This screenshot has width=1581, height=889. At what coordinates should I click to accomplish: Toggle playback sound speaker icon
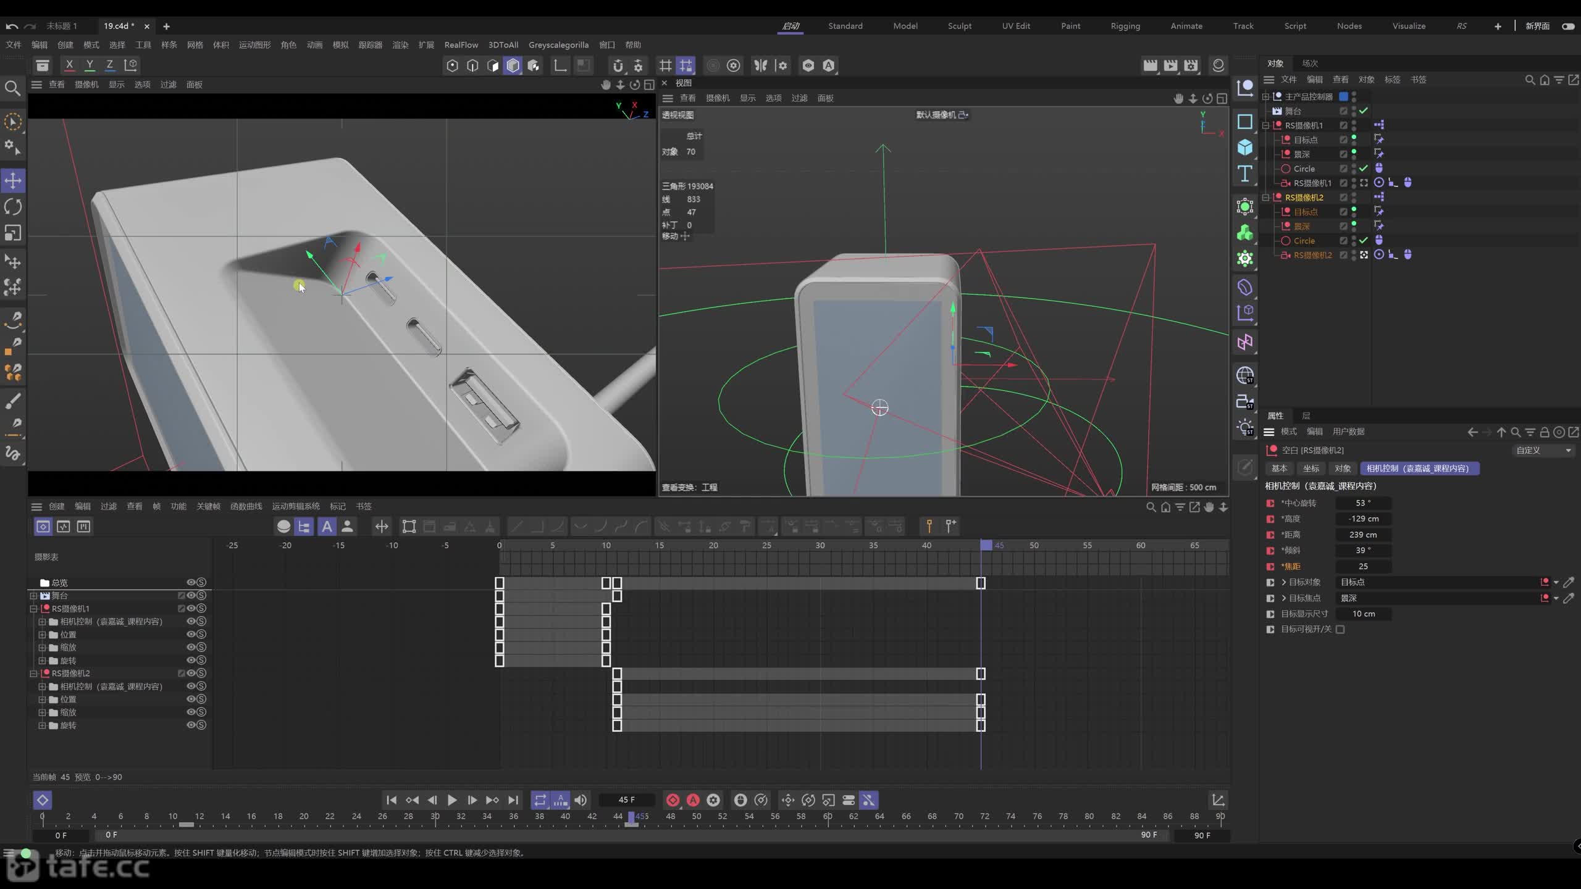tap(581, 800)
